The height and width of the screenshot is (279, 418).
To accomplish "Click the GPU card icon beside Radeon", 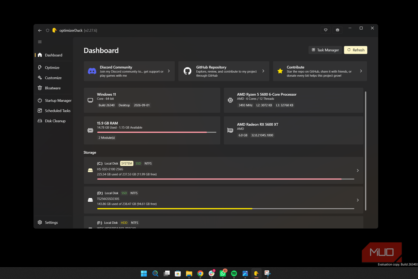I will pyautogui.click(x=230, y=130).
